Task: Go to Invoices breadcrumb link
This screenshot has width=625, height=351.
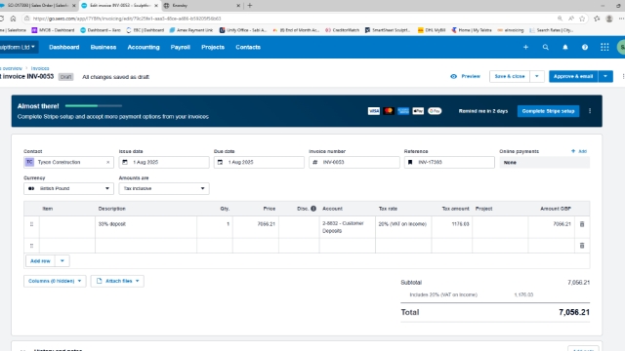Action: (40, 68)
